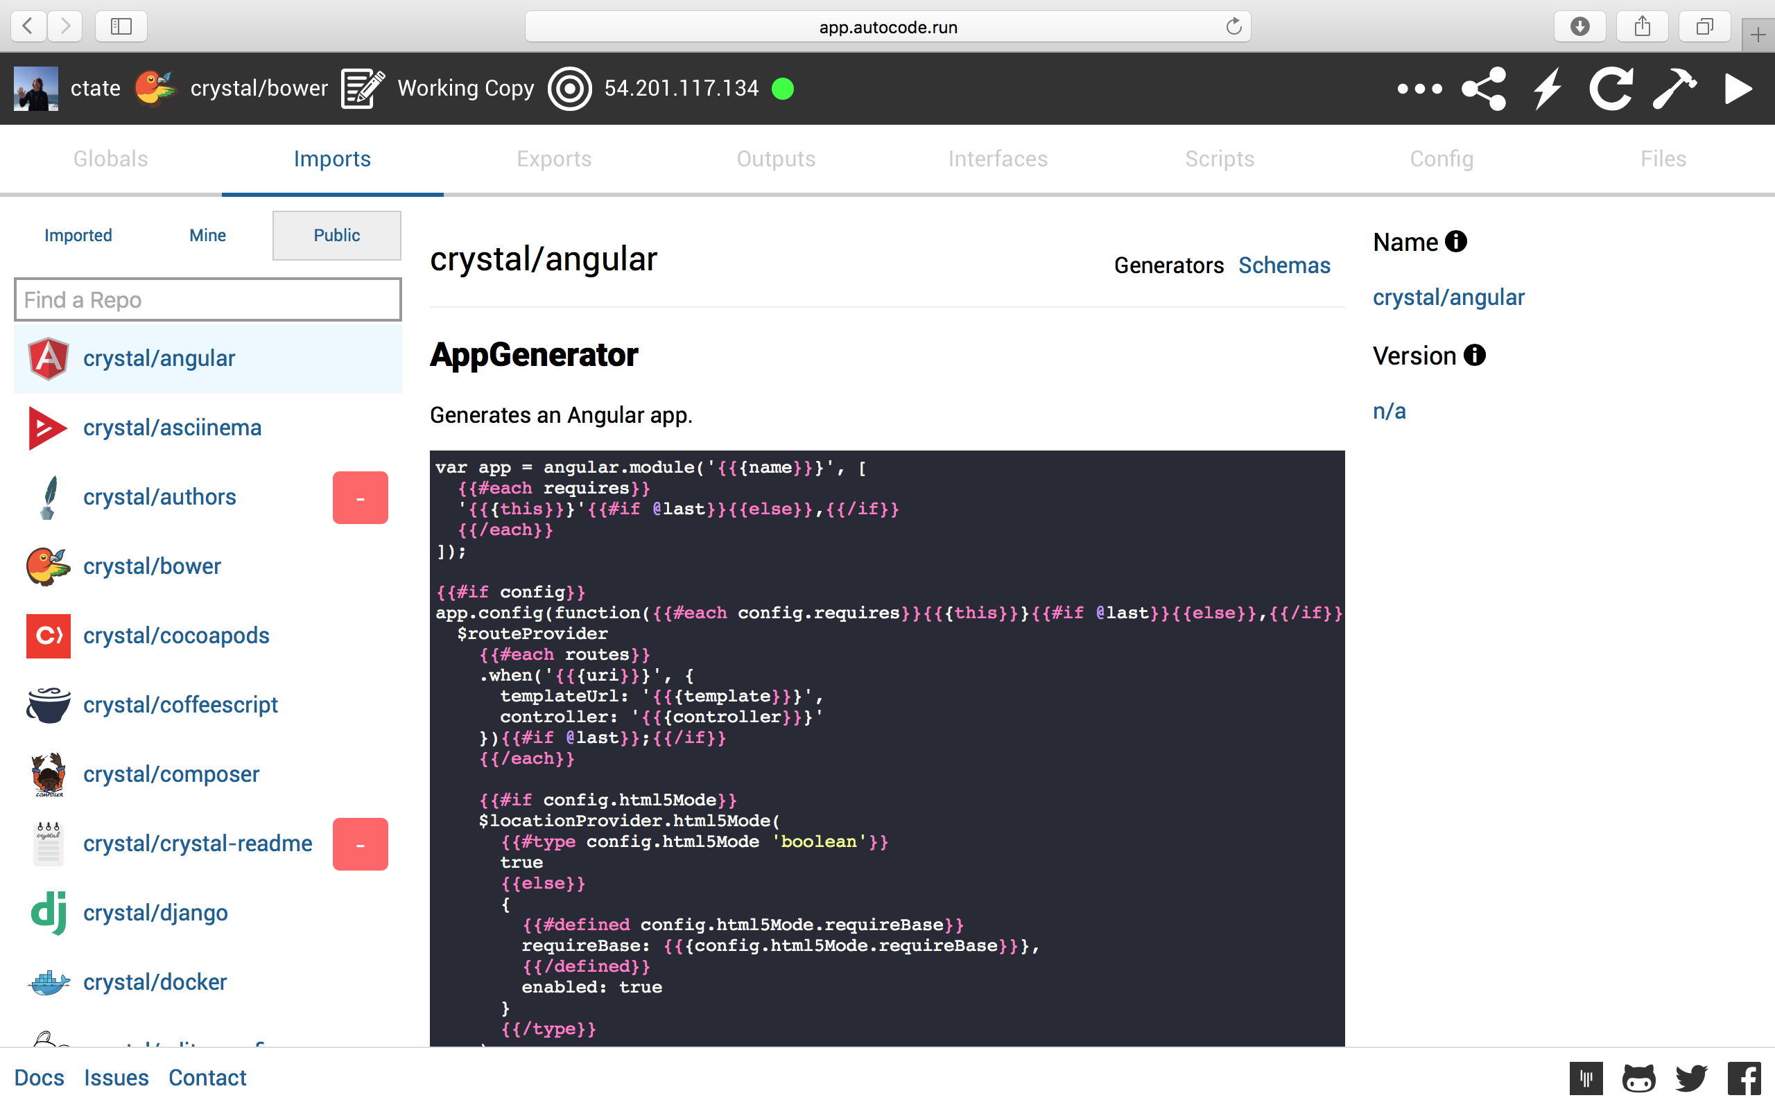1775x1109 pixels.
Task: Open the three-dots more options menu
Action: pos(1419,89)
